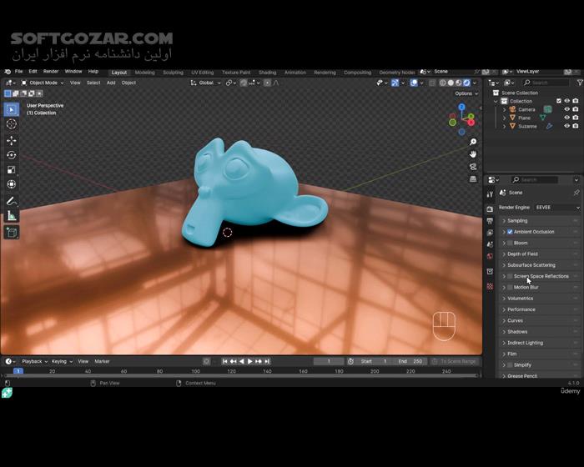Click the zoom magnifier viewport gizmo

point(473,142)
